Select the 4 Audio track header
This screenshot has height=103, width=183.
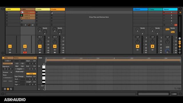tap(57, 9)
